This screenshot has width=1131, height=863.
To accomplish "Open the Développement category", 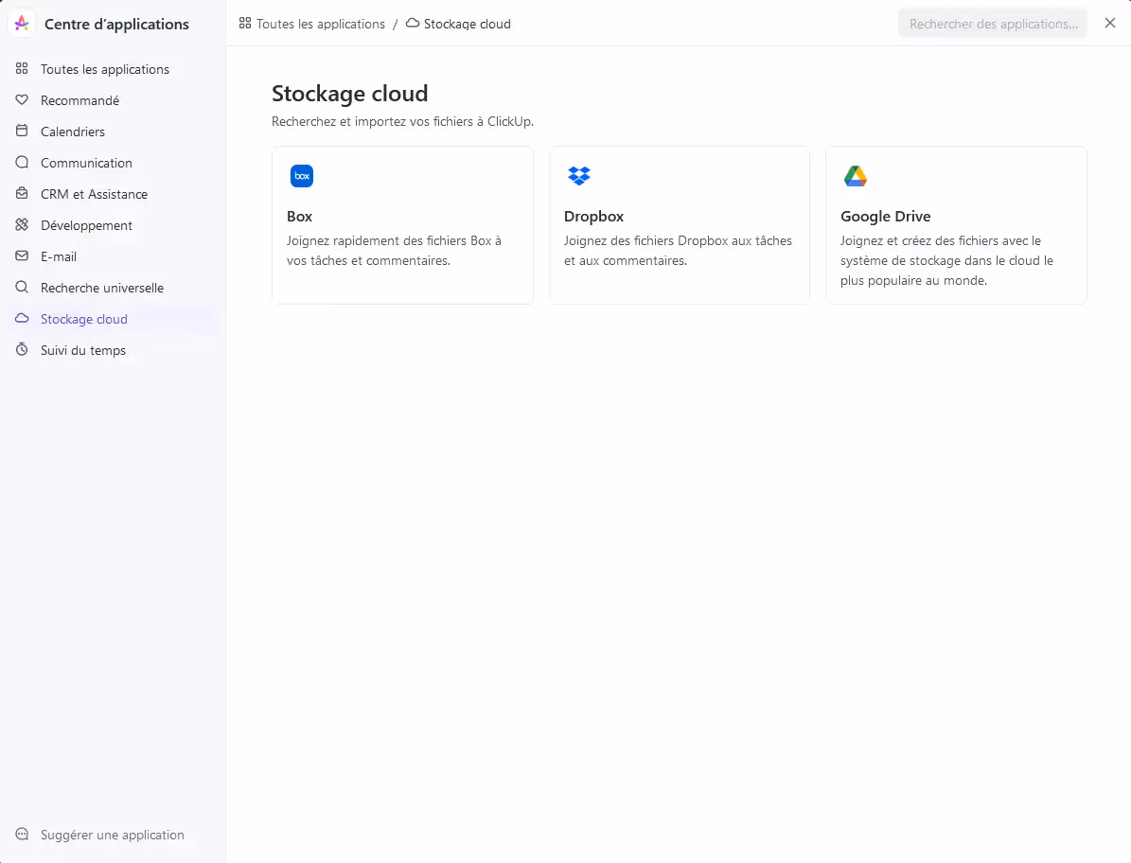I will [x=86, y=225].
